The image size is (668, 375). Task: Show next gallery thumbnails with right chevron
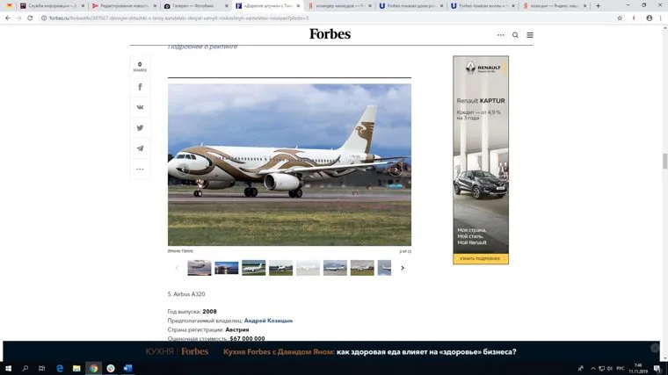pos(403,268)
